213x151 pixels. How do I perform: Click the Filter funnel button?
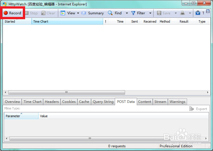click(x=138, y=13)
